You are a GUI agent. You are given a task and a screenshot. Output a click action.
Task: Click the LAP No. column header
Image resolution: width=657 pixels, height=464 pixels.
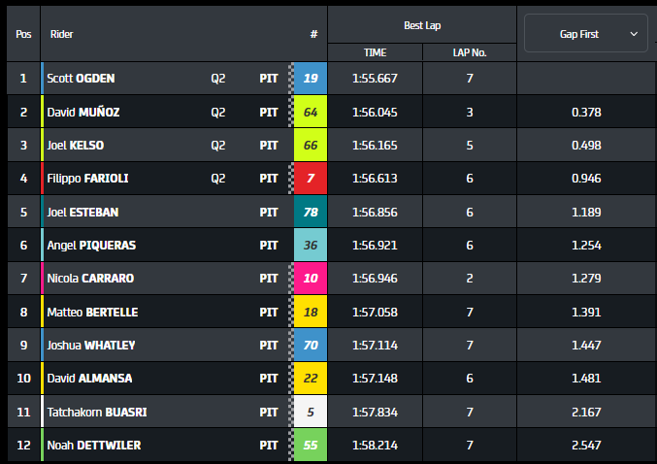click(470, 52)
